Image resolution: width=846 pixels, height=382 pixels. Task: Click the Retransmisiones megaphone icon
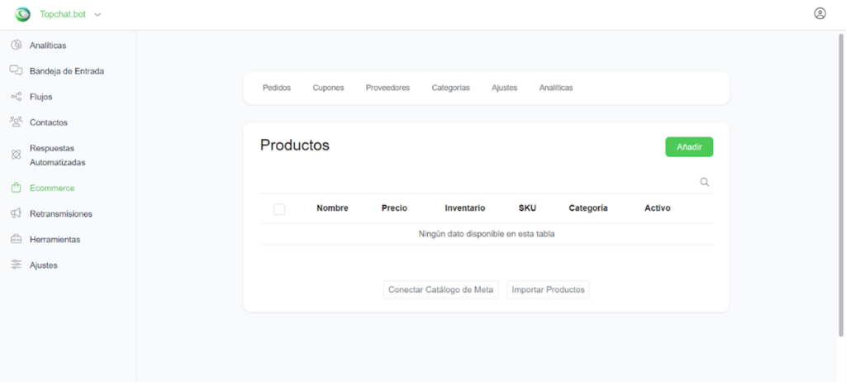click(x=16, y=213)
